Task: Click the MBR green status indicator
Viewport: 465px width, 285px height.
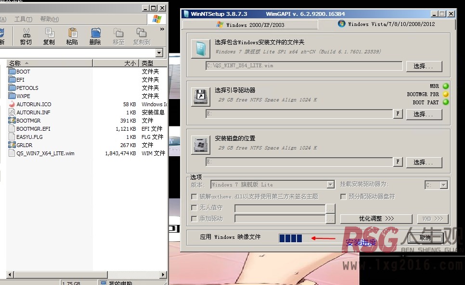Action: (x=445, y=86)
